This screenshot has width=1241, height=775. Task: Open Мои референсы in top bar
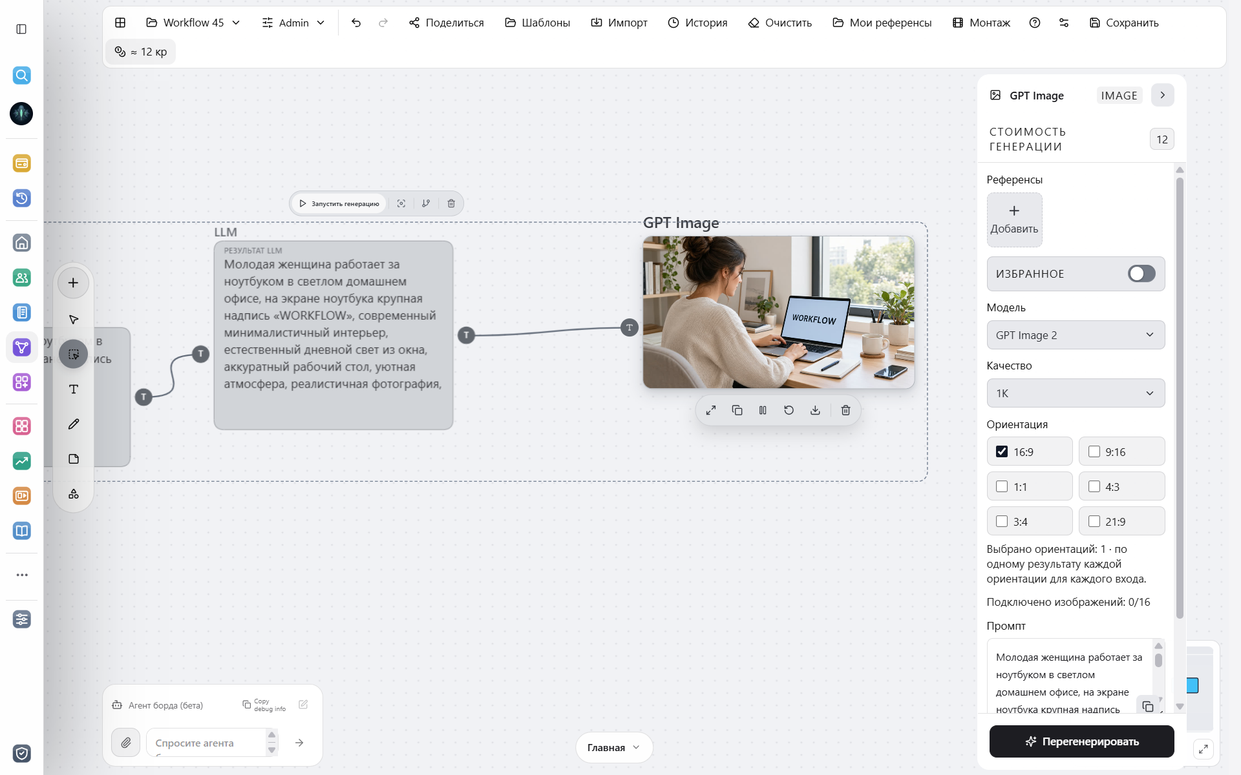point(882,23)
